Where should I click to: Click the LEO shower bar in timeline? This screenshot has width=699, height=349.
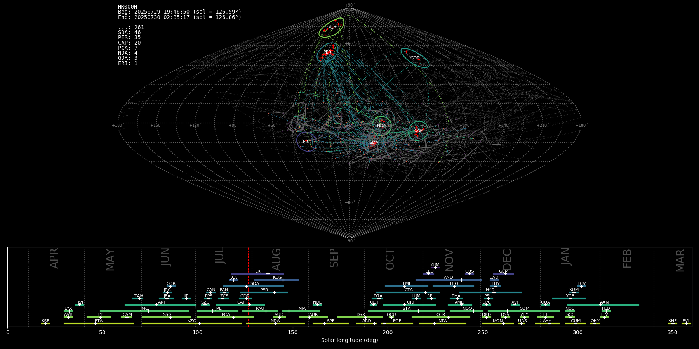[x=454, y=286]
